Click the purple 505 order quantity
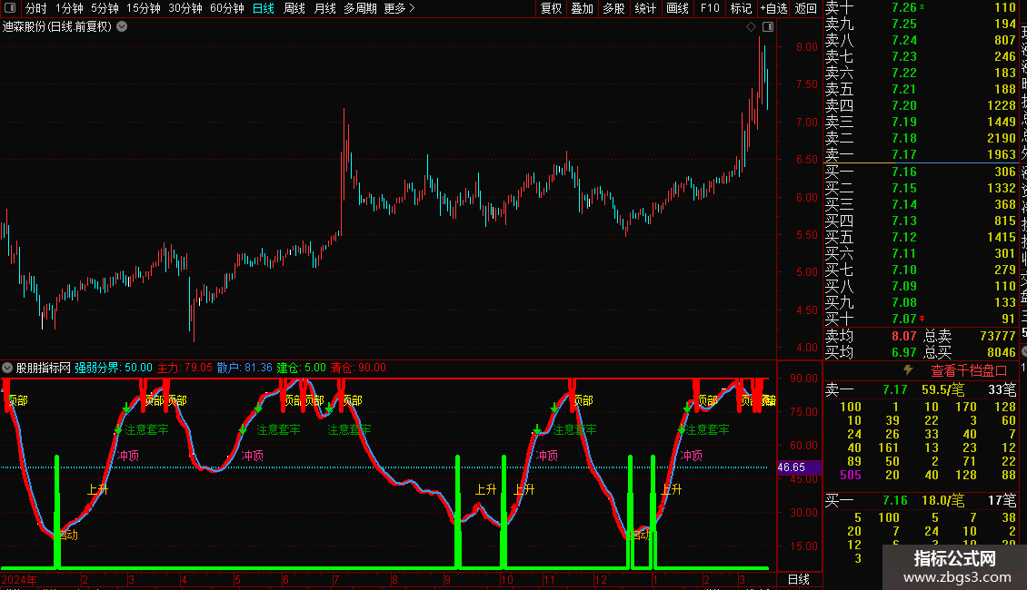The height and width of the screenshot is (590, 1027). 850,475
